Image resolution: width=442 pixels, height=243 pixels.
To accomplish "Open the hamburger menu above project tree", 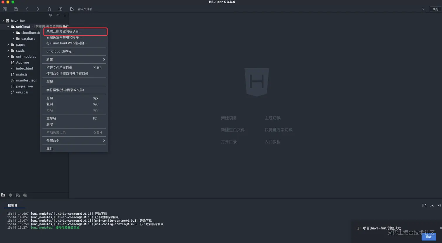I will click(65, 15).
